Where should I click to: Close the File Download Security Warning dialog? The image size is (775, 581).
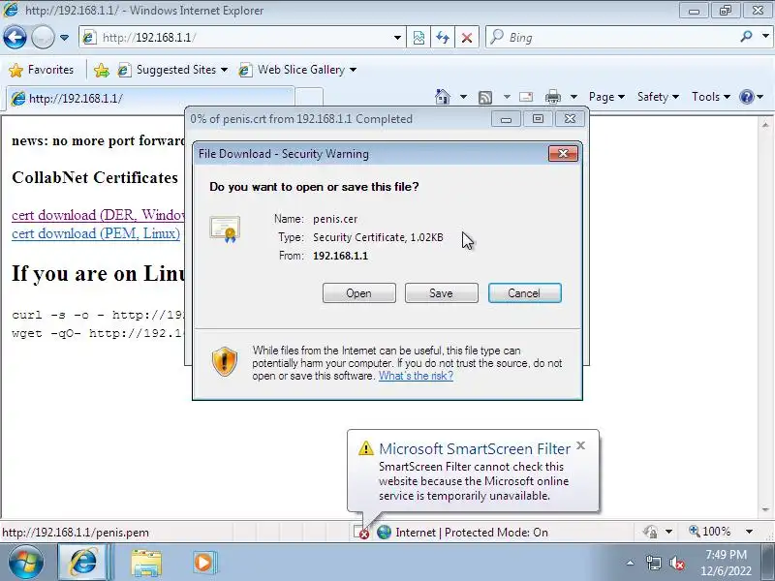pos(563,154)
